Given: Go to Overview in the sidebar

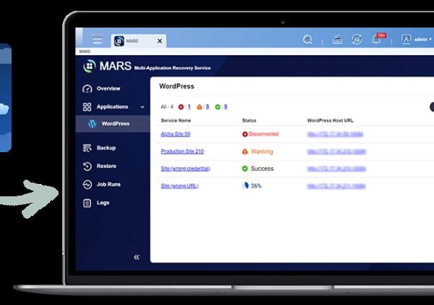Looking at the screenshot, I should coord(109,88).
